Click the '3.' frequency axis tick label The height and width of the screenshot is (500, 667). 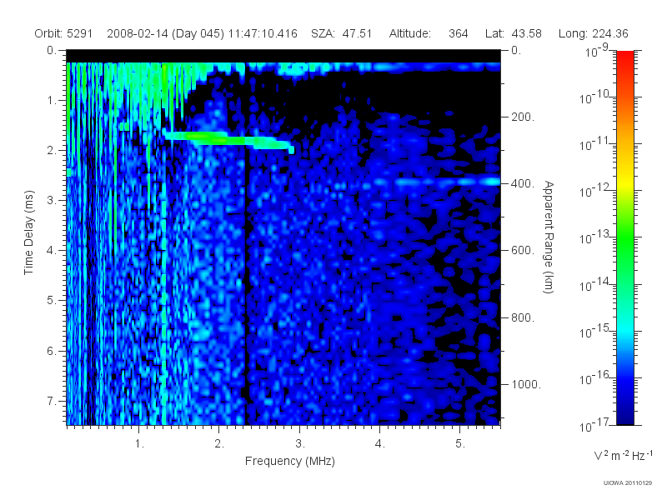pyautogui.click(x=300, y=444)
